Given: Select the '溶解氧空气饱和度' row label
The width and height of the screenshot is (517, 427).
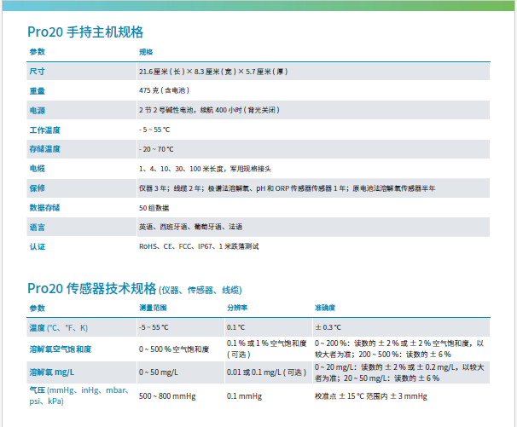Looking at the screenshot, I should click(x=61, y=349).
